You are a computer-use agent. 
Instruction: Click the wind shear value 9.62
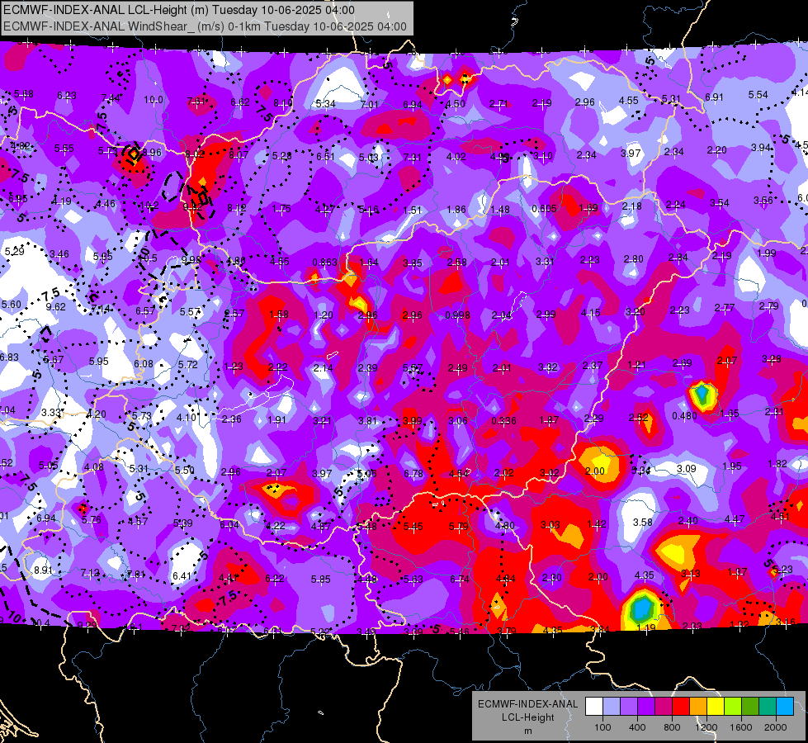(55, 307)
